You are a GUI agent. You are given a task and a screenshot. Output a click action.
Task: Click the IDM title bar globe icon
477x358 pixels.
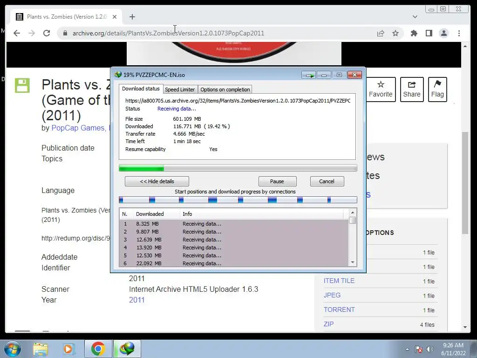coord(118,75)
